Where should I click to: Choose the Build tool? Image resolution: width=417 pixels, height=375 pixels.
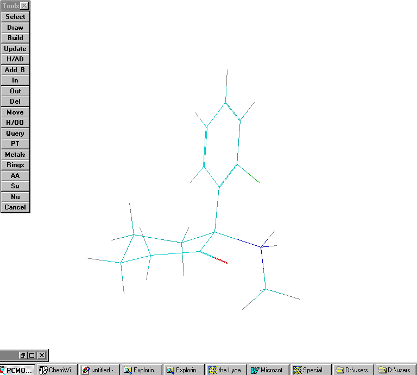(x=15, y=38)
